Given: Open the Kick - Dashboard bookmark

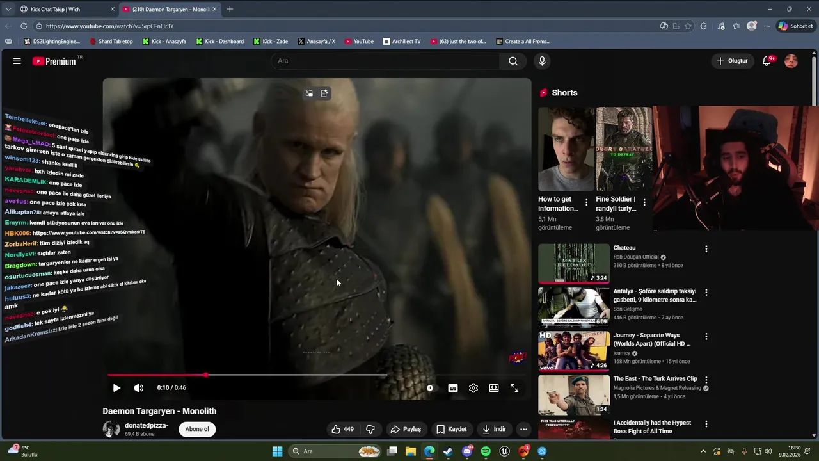Looking at the screenshot, I should pos(219,42).
